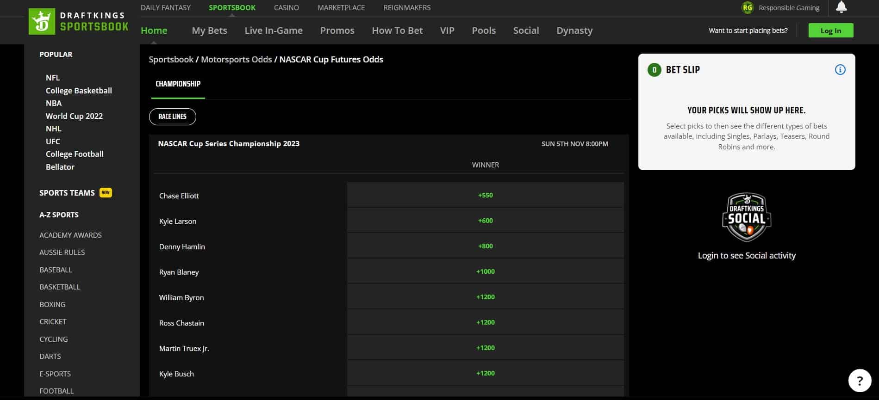The image size is (879, 400).
Task: Click the Race Lines pill button
Action: click(x=173, y=117)
